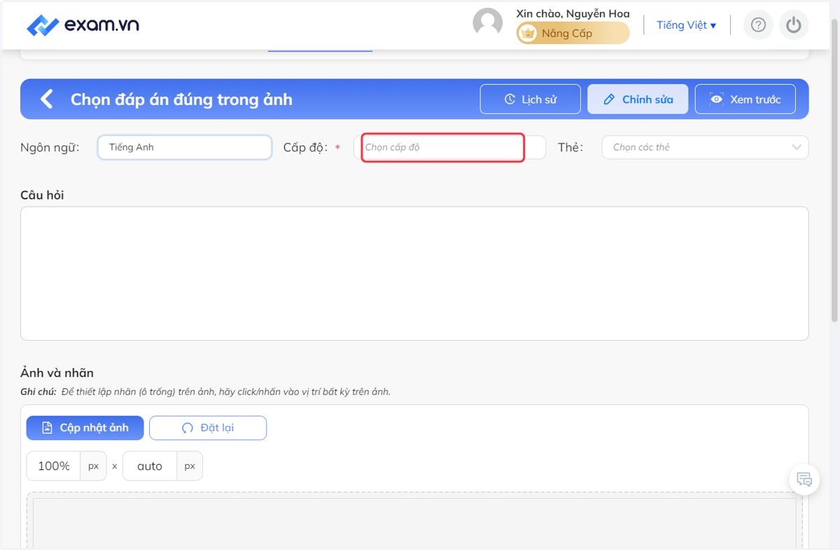Click the greeting Xin chào, Nguyễn Hoa

click(573, 13)
